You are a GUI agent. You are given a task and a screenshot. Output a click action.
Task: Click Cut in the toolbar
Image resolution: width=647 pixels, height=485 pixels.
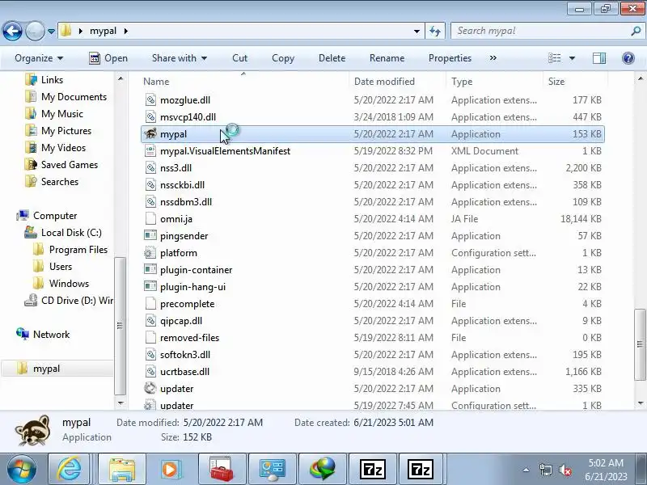click(x=239, y=58)
